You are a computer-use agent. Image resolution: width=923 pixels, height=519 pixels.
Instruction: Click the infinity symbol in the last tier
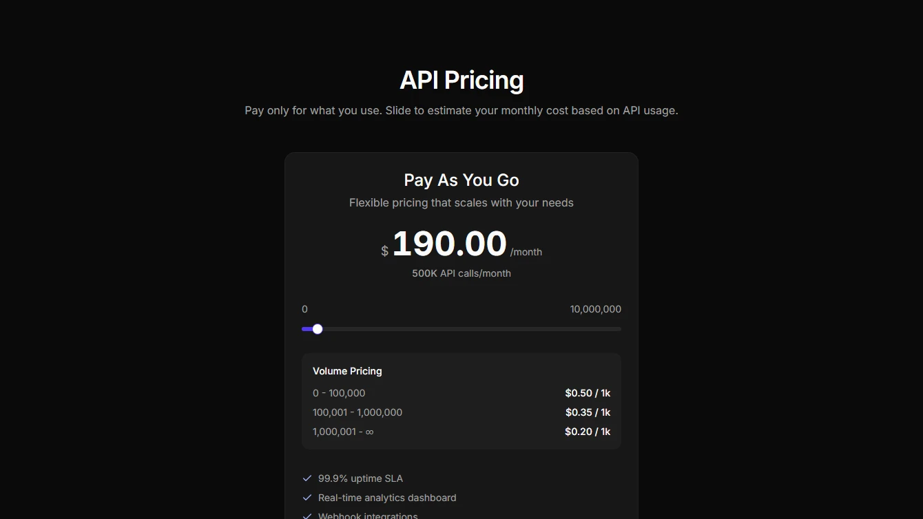(x=369, y=432)
